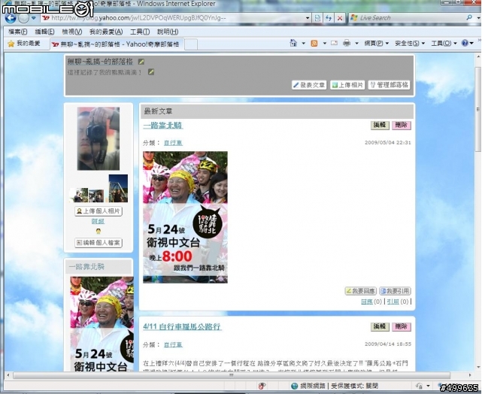Click the red Stop loading icon
This screenshot has width=482, height=394.
(x=340, y=18)
